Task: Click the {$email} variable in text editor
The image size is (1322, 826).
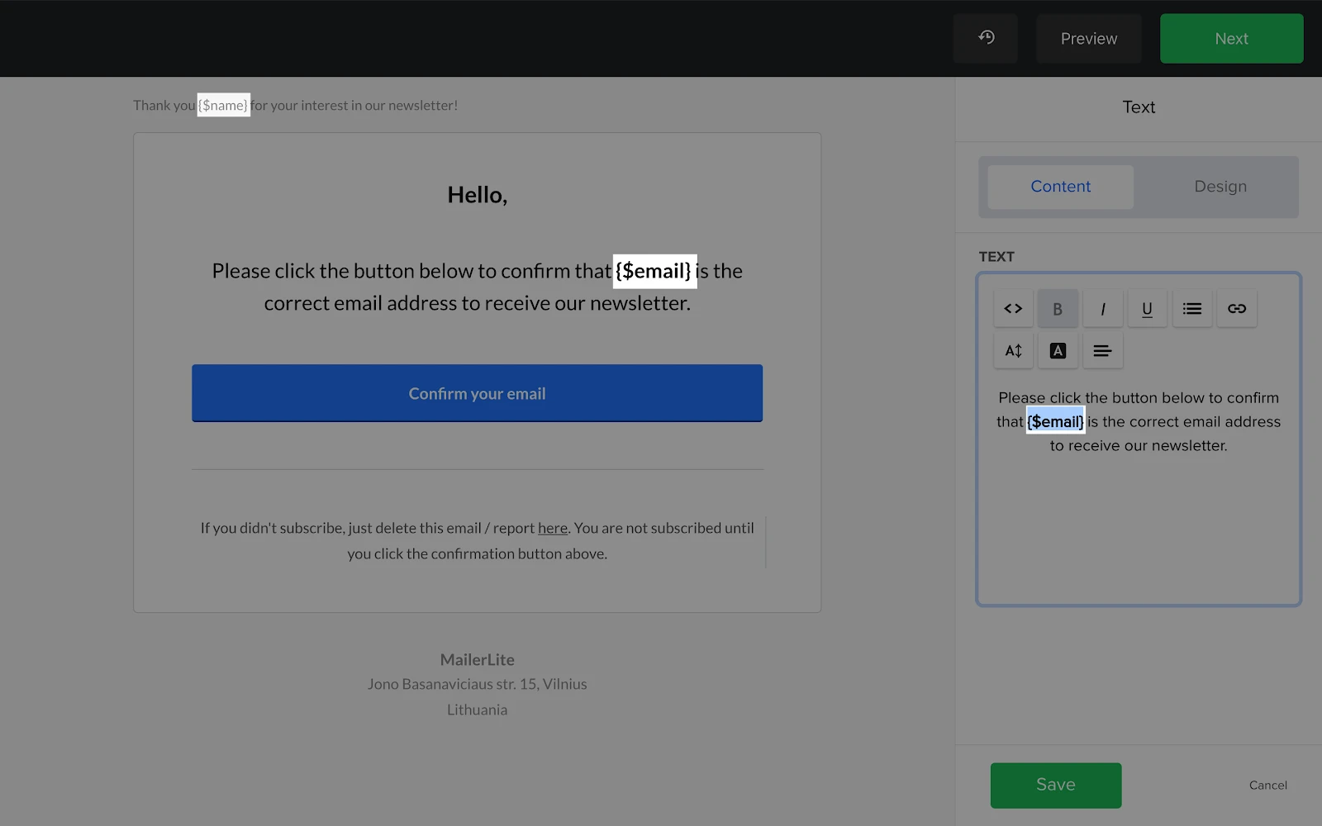Action: click(x=1055, y=422)
